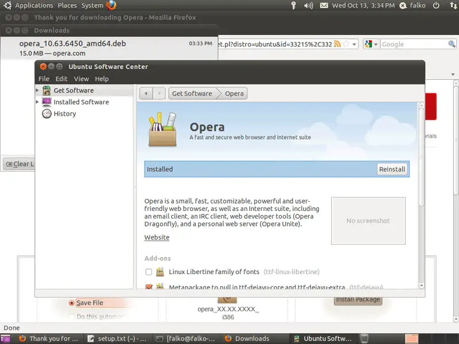Click the Clear List button in Downloads window
The width and height of the screenshot is (459, 344).
20,164
